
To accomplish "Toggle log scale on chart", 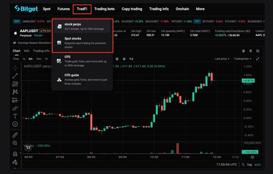I will click(249, 164).
